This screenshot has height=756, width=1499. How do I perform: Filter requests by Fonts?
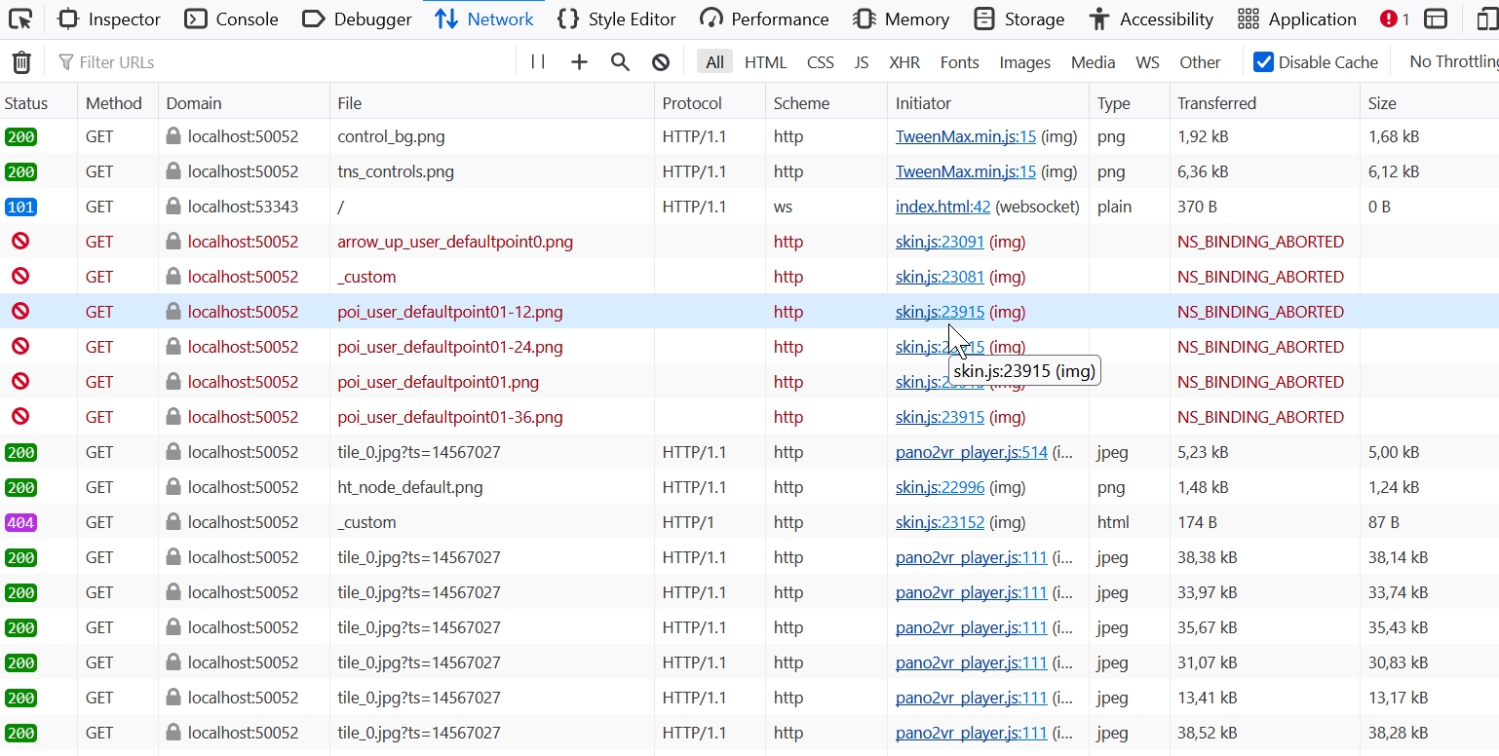coord(959,62)
